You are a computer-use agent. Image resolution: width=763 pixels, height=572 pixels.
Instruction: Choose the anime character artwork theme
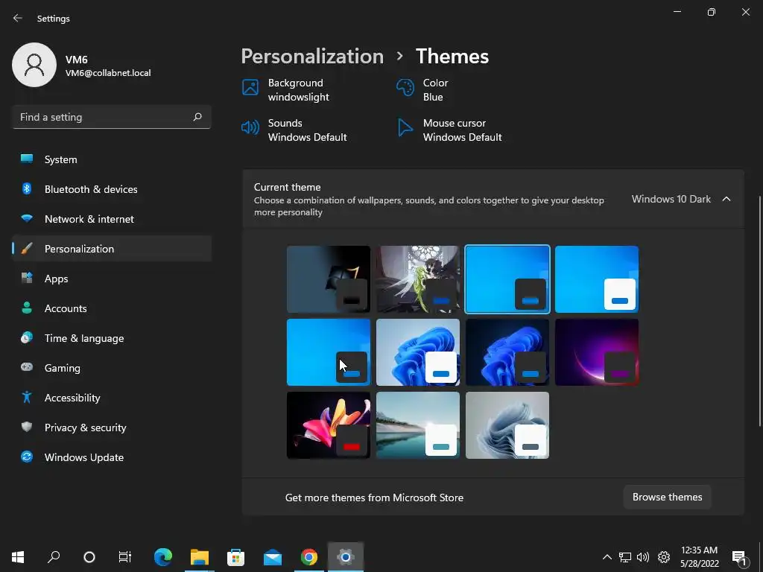[x=418, y=279]
